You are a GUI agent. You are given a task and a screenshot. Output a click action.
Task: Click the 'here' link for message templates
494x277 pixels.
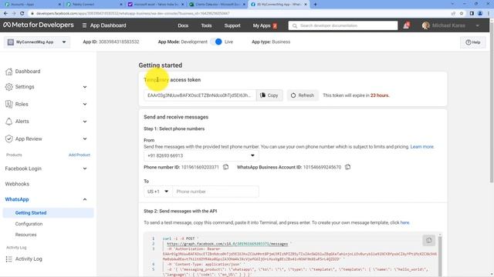(x=404, y=222)
